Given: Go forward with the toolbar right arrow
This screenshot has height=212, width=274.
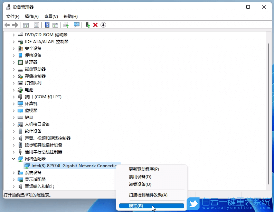Looking at the screenshot, I should pos(15,25).
